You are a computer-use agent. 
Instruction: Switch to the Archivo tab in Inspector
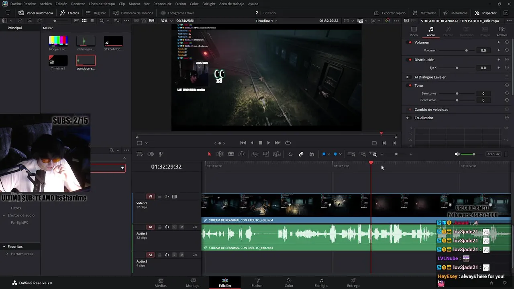tap(502, 32)
